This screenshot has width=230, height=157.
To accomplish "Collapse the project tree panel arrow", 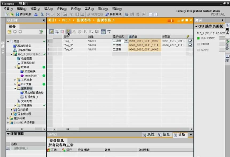I will [x=44, y=20].
